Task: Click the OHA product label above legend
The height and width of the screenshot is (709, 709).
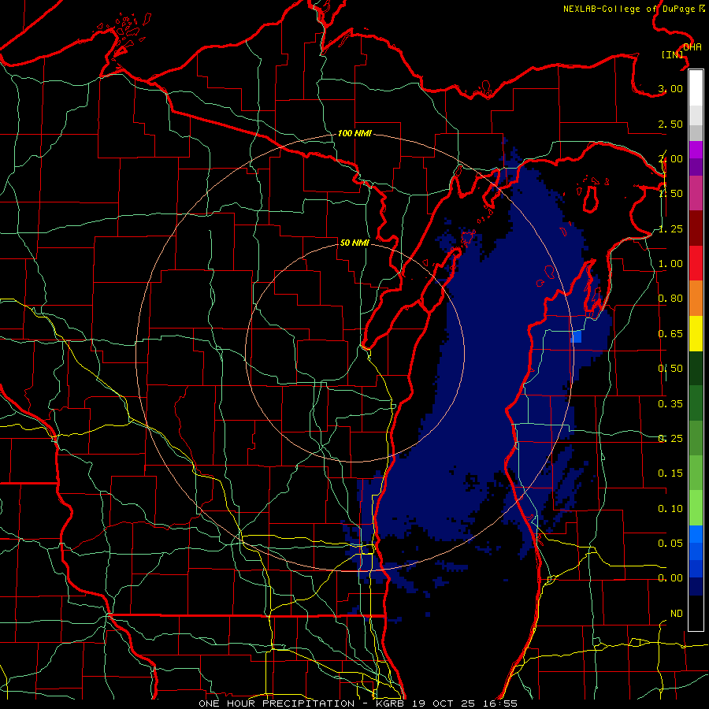Action: [692, 47]
